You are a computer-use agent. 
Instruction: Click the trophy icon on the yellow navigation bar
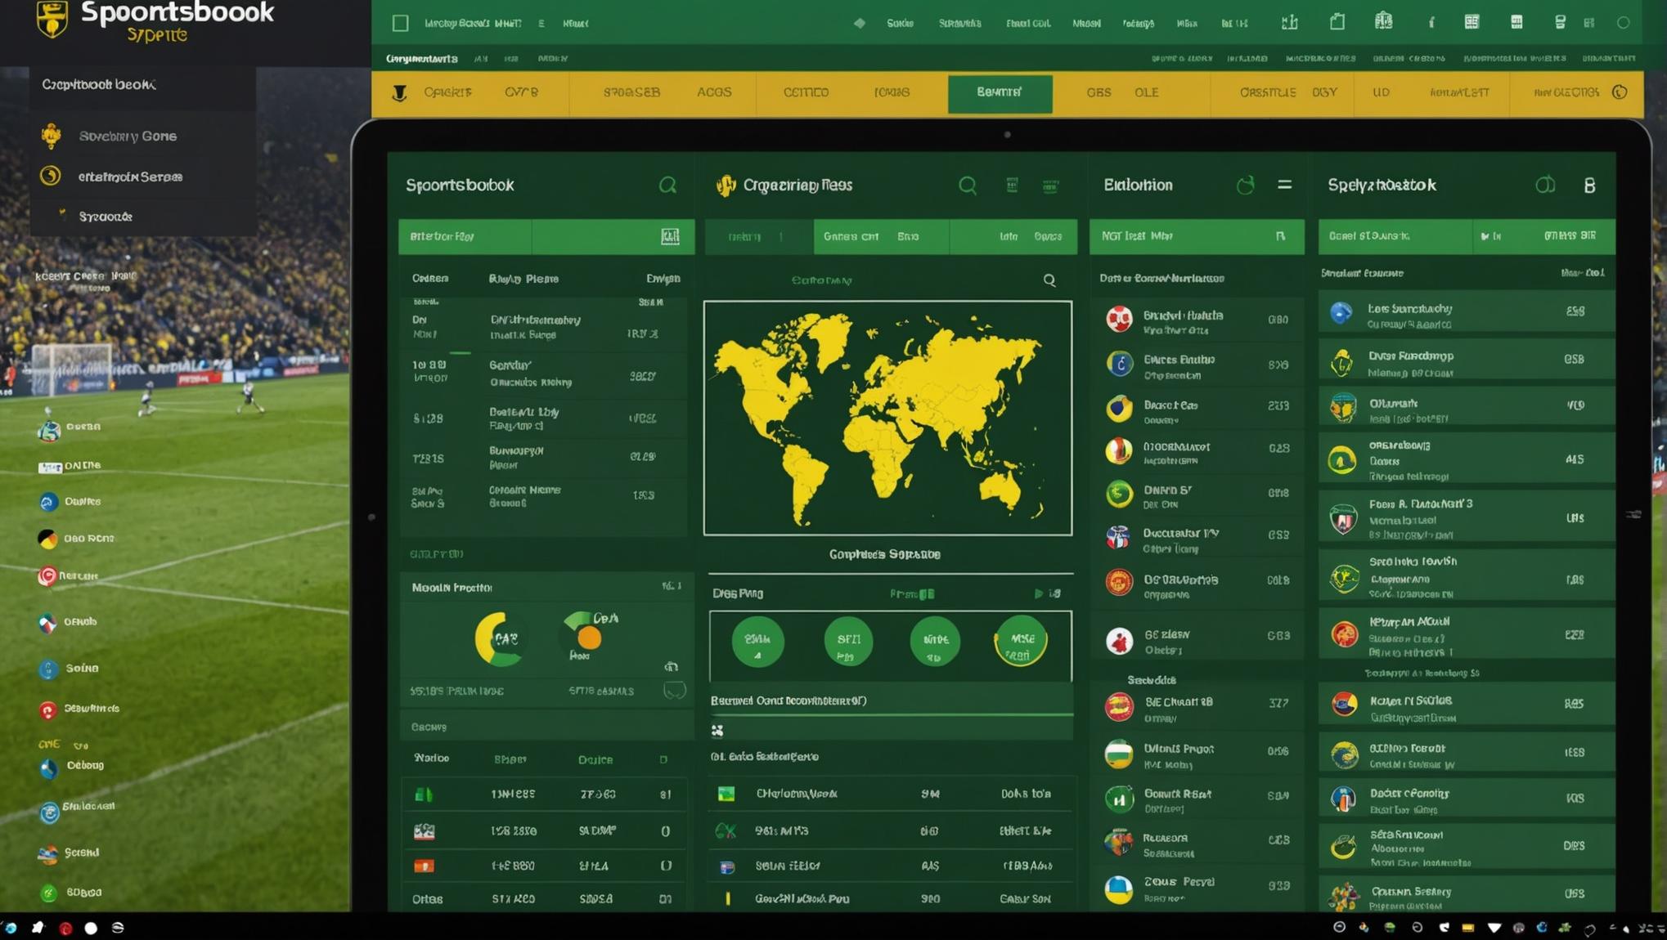pyautogui.click(x=399, y=93)
